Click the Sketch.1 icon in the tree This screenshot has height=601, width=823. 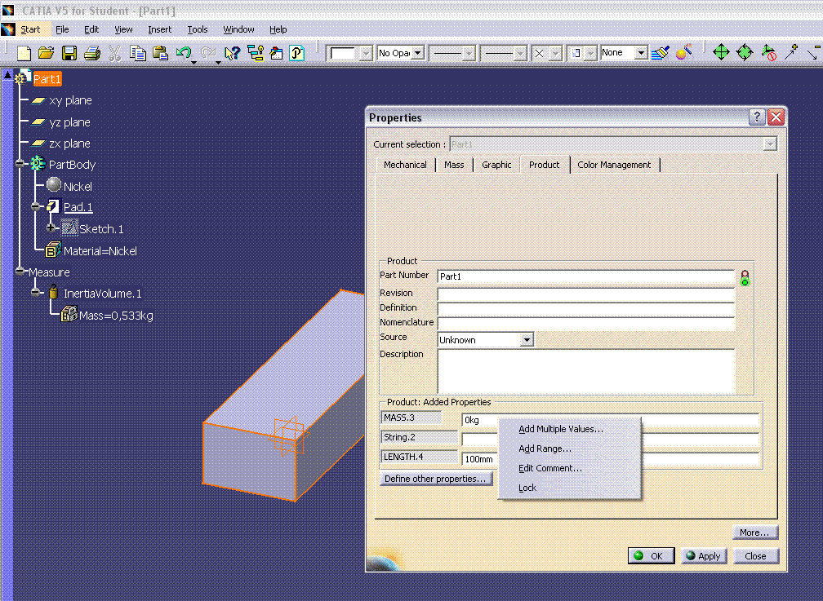69,228
